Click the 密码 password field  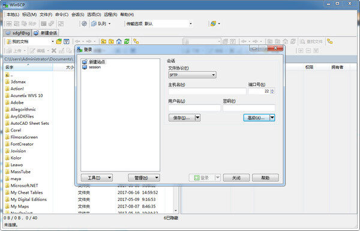249,107
